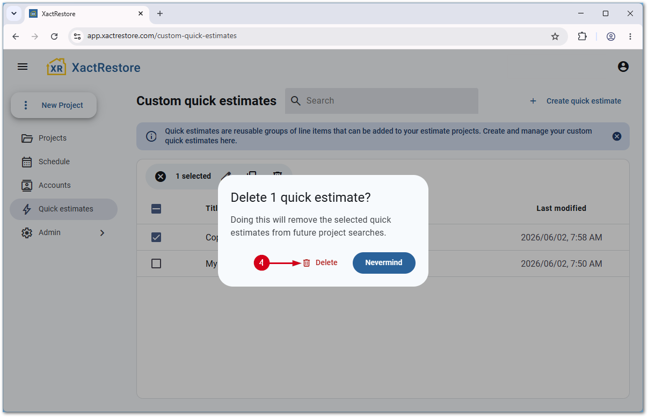
Task: Open the Chrome profile icon
Action: point(611,36)
